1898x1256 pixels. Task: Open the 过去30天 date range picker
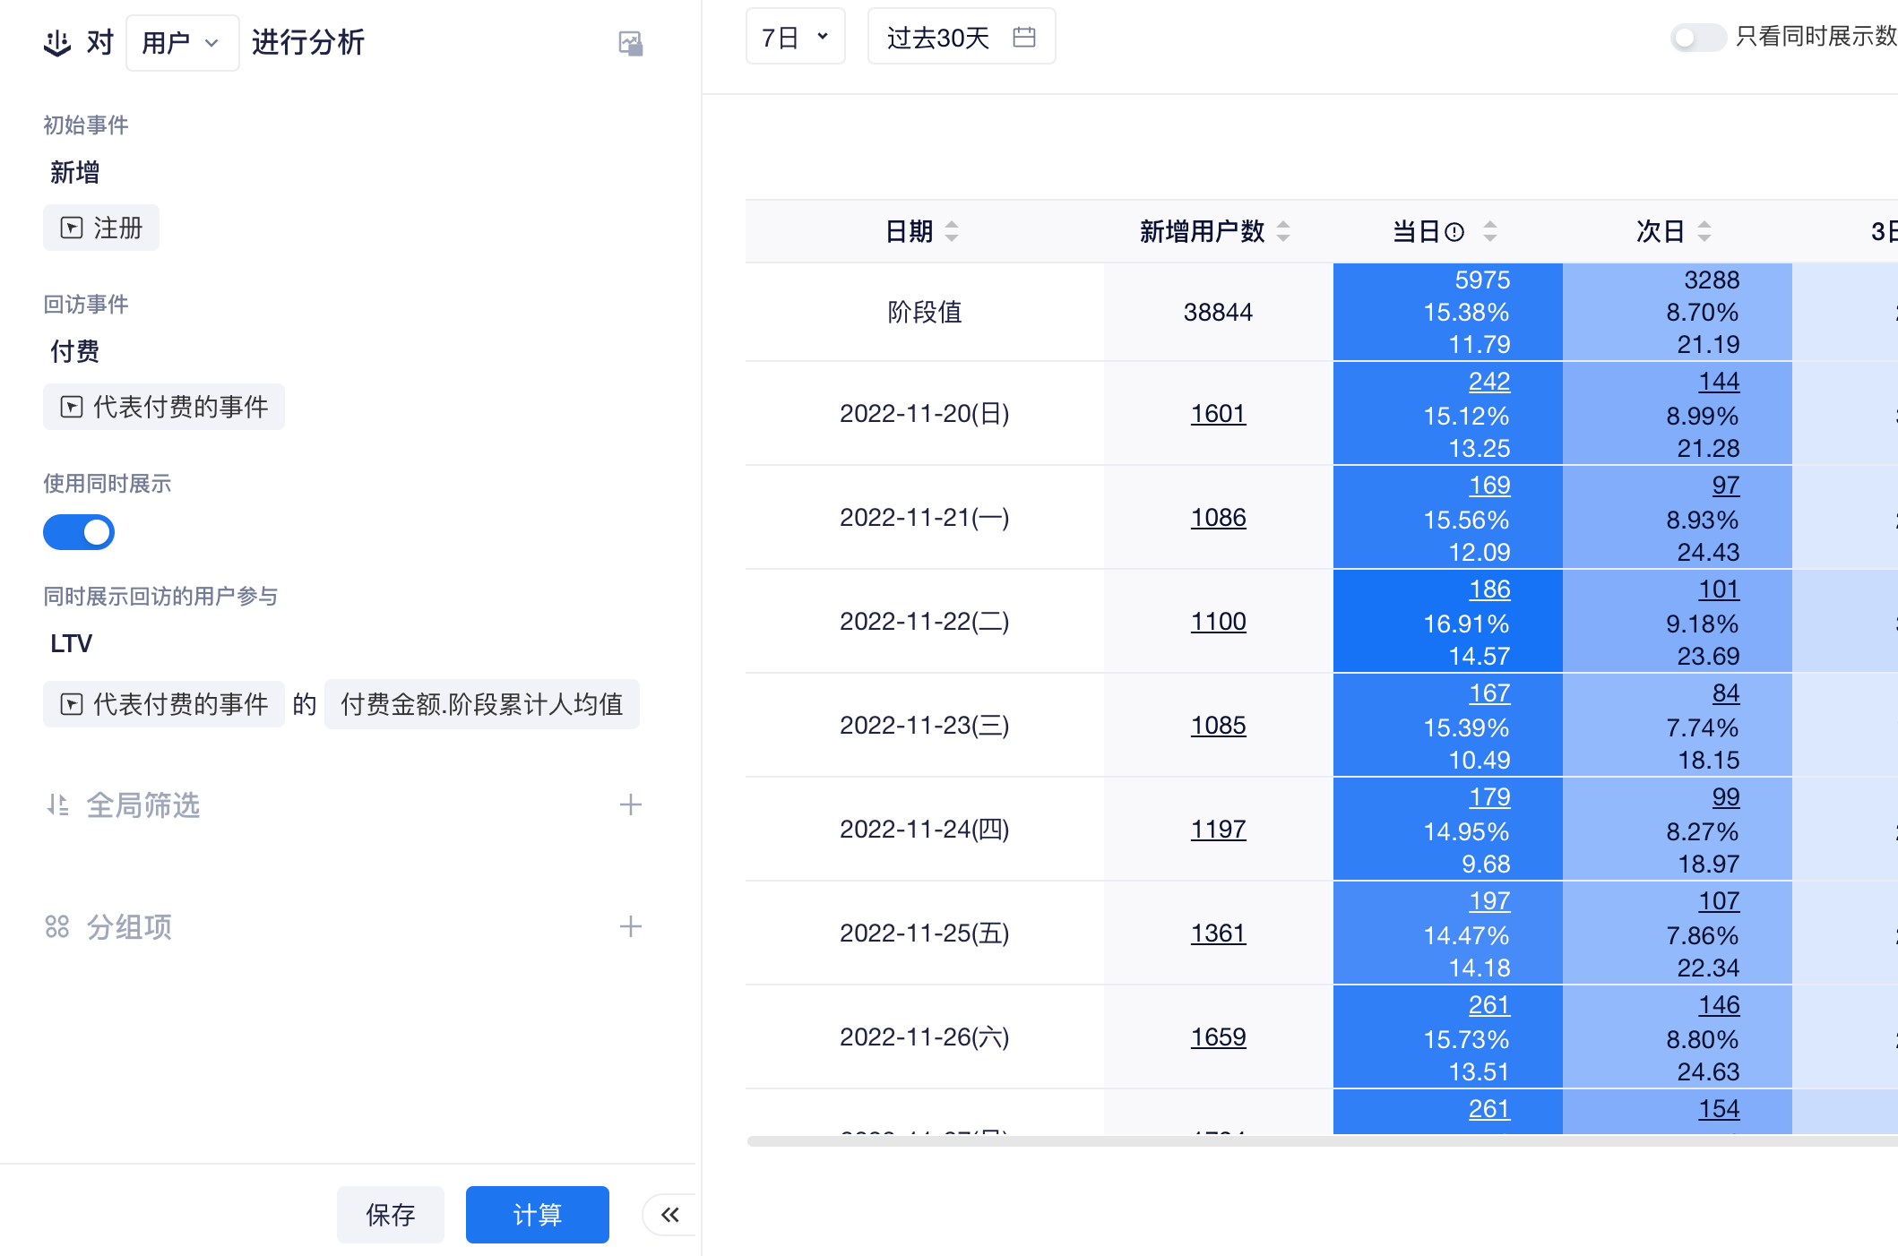pyautogui.click(x=962, y=37)
